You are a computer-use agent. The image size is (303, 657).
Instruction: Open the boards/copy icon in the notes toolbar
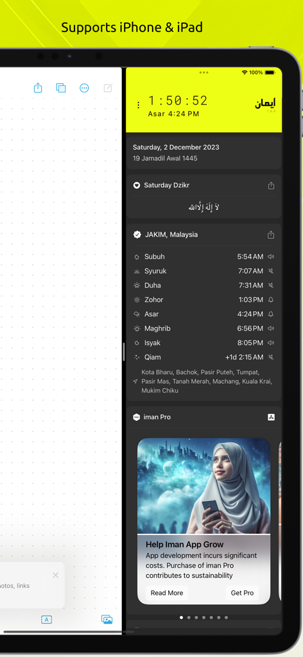pyautogui.click(x=61, y=87)
